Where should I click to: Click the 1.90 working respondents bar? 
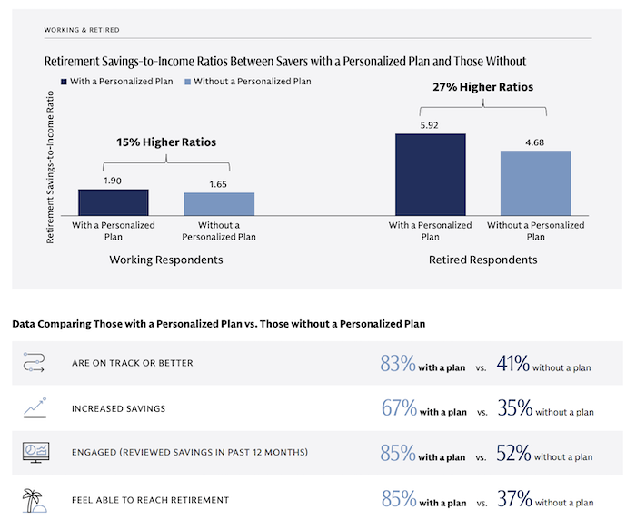(113, 201)
